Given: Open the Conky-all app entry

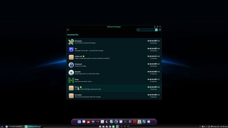Looking at the screenshot, I should 114,57.
